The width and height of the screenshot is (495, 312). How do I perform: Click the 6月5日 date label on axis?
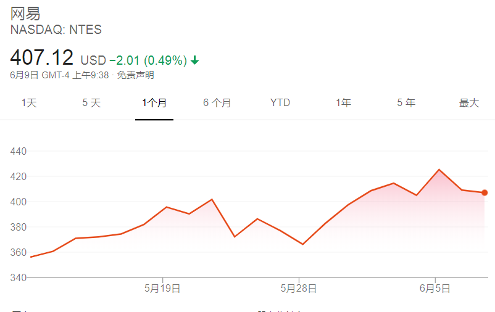[435, 288]
